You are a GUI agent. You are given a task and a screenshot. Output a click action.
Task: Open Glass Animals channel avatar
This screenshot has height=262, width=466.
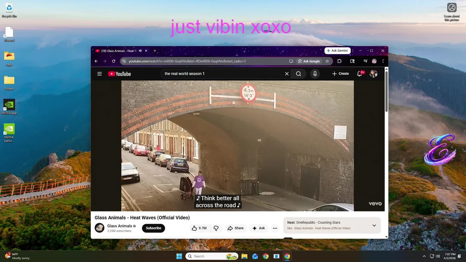[x=99, y=228]
